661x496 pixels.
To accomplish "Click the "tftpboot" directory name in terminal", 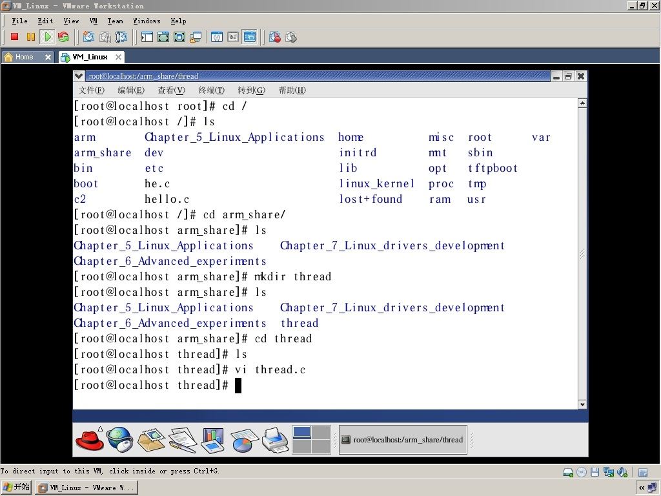I will point(493,169).
